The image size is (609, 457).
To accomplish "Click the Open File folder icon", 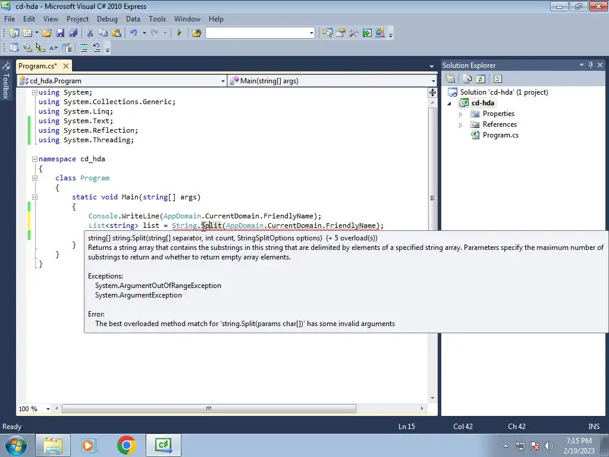I will (47, 33).
